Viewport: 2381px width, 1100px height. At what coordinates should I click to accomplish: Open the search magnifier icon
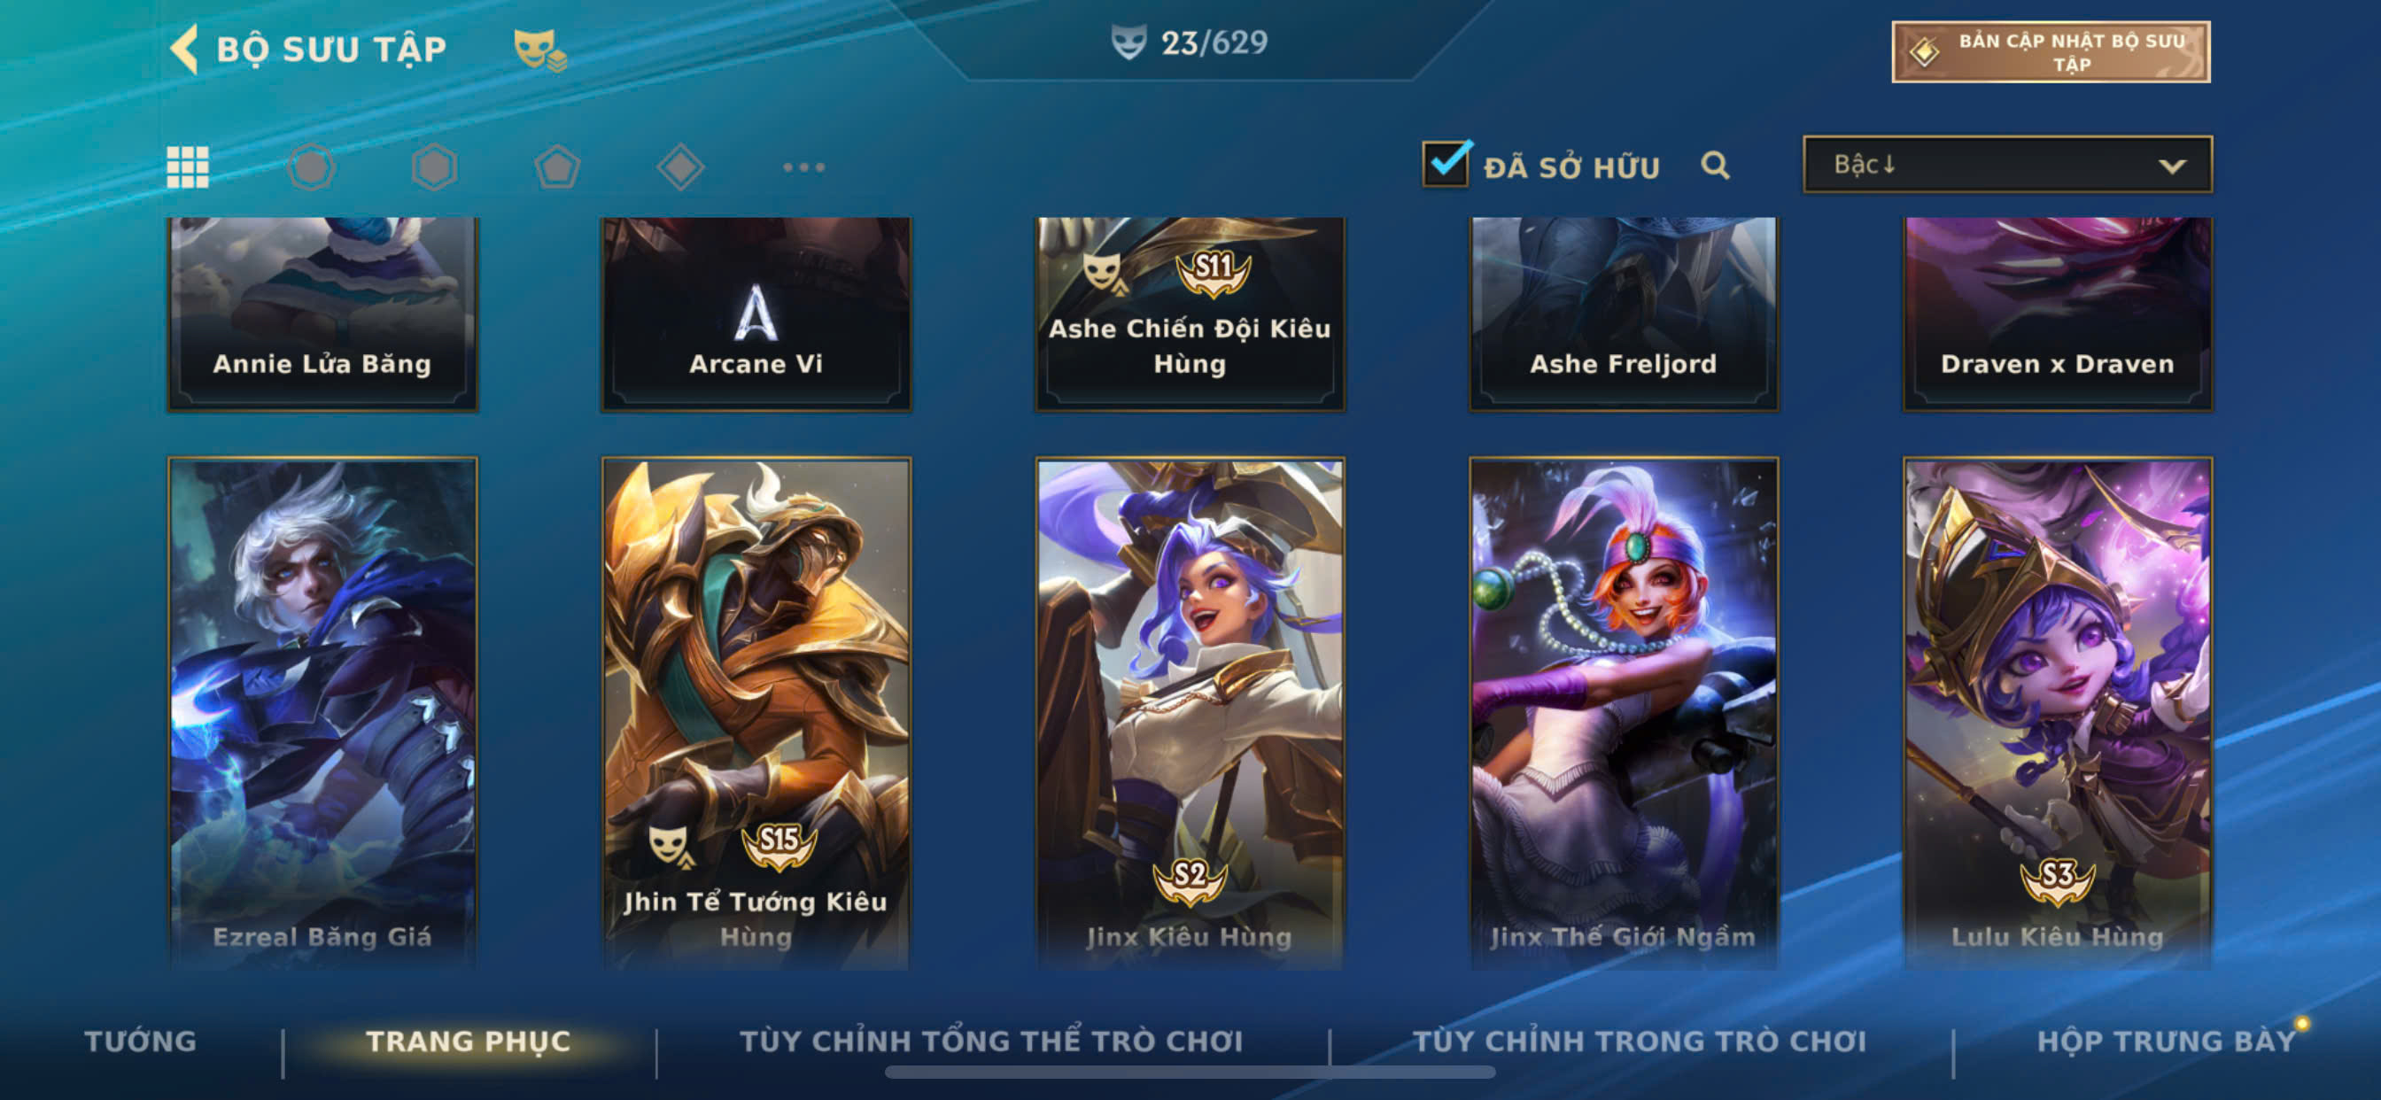pos(1715,166)
